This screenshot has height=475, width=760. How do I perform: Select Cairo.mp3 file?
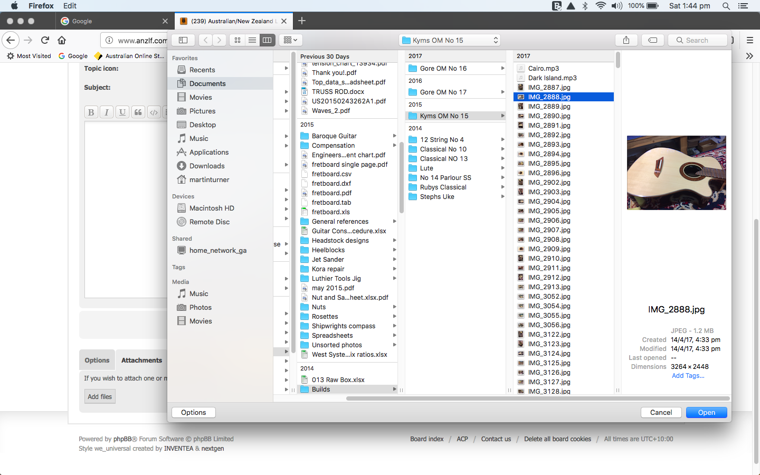pyautogui.click(x=564, y=68)
